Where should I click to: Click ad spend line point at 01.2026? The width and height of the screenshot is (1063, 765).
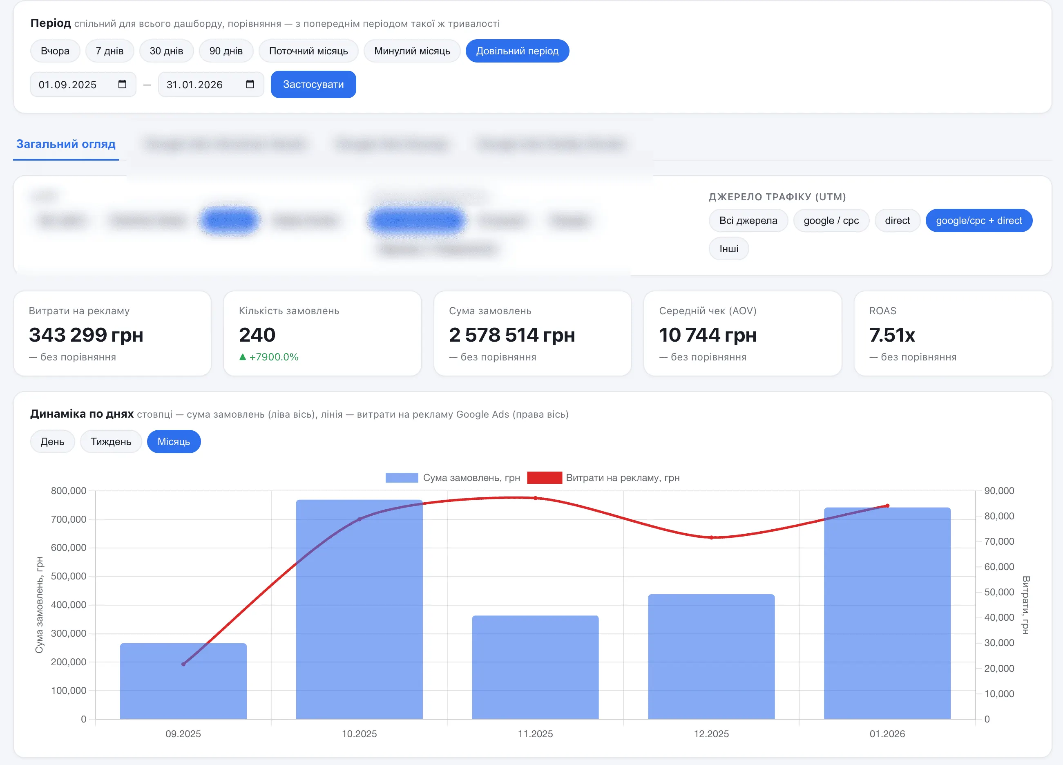pyautogui.click(x=887, y=506)
